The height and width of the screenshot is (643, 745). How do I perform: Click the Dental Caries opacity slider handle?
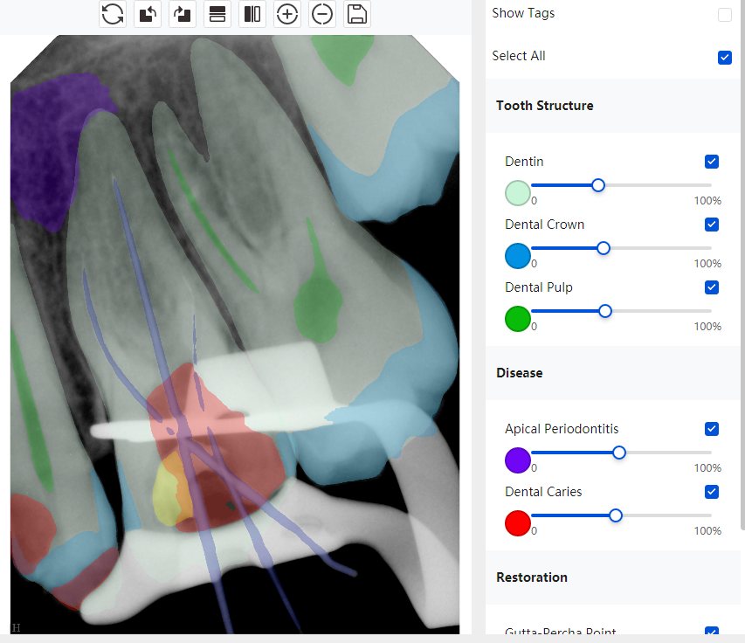pyautogui.click(x=616, y=515)
